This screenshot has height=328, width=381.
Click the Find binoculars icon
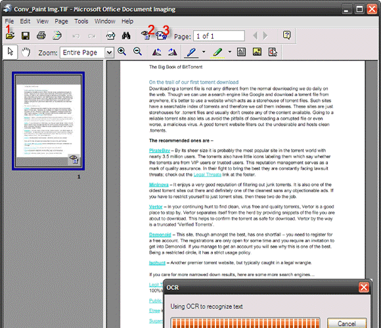click(x=126, y=36)
